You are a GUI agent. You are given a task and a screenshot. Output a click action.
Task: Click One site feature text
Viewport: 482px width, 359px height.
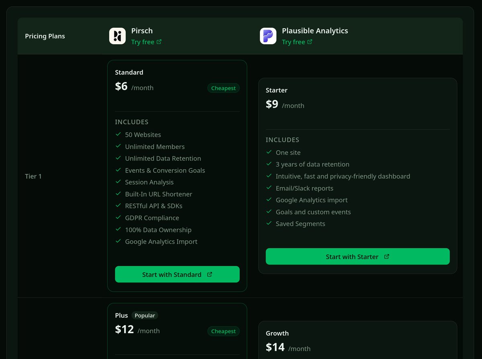tap(288, 153)
